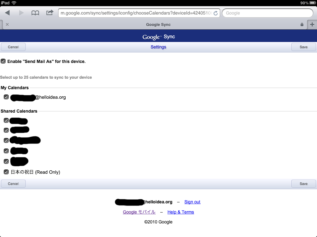Click the ©2010 Google footer text
The width and height of the screenshot is (317, 237).
click(x=158, y=222)
